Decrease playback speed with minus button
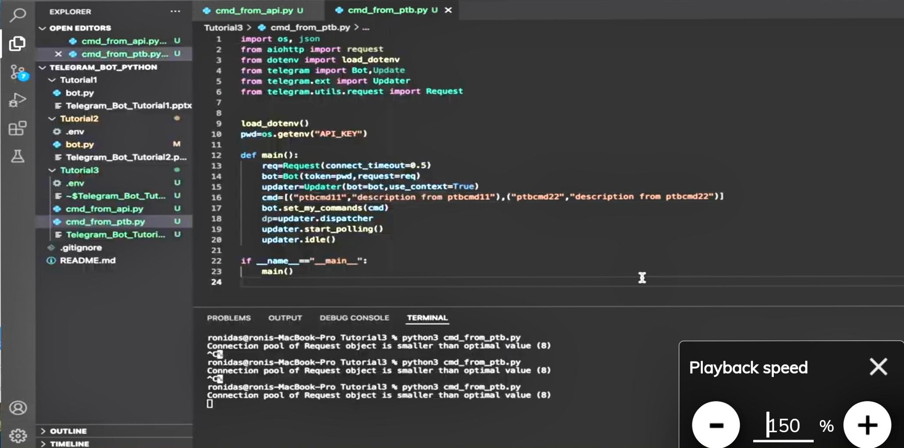Viewport: 904px width, 448px height. (x=715, y=425)
